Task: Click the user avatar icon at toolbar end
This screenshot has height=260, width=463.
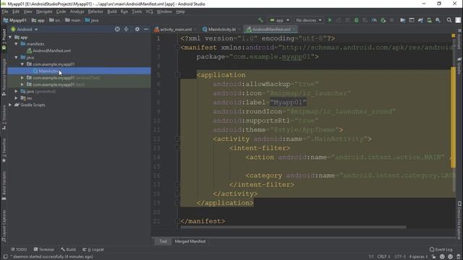Action: pyautogui.click(x=458, y=20)
